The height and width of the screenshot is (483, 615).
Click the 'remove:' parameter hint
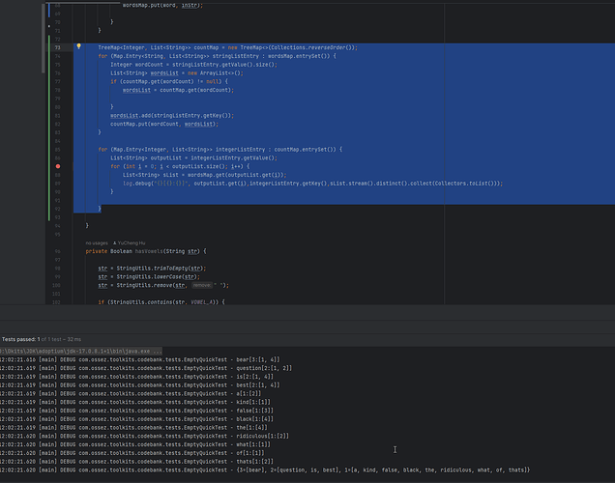tap(201, 286)
